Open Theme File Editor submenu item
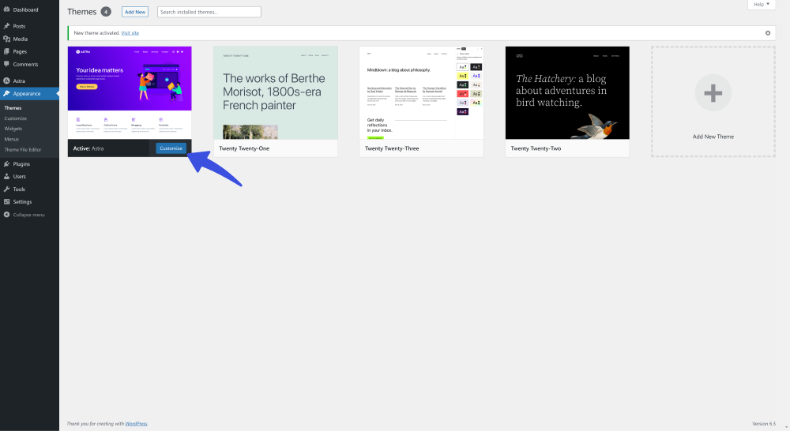Image resolution: width=790 pixels, height=431 pixels. tap(23, 149)
